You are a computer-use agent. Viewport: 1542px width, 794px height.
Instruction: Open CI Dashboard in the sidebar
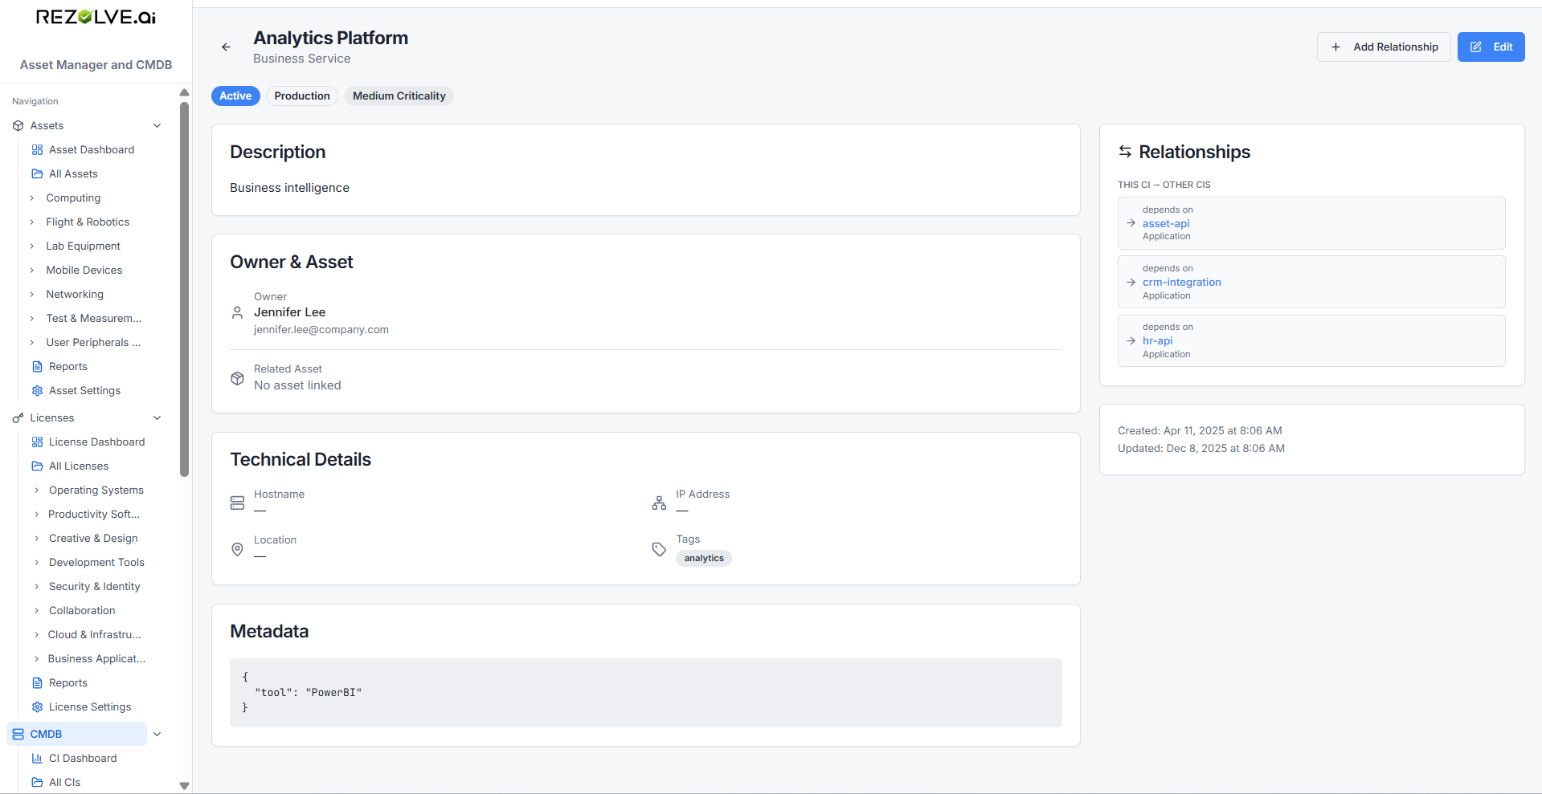pyautogui.click(x=83, y=759)
